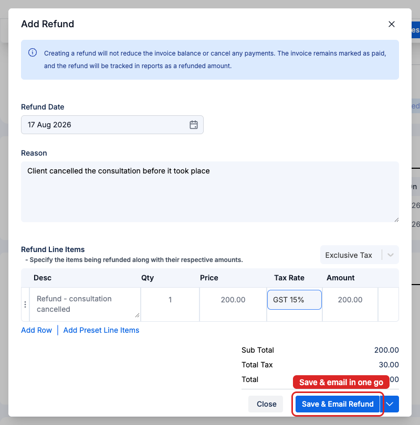The height and width of the screenshot is (425, 420).
Task: Click the row drag handle dots icon
Action: click(25, 304)
